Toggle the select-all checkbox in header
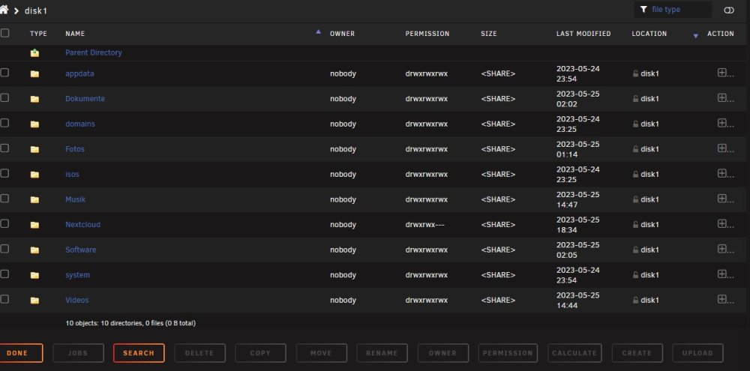The height and width of the screenshot is (371, 750). (x=4, y=33)
